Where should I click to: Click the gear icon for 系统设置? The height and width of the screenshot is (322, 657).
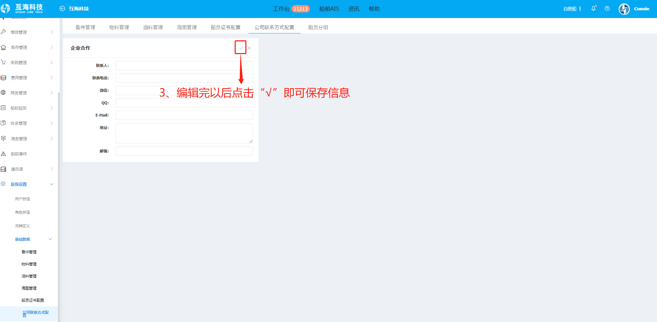point(3,184)
